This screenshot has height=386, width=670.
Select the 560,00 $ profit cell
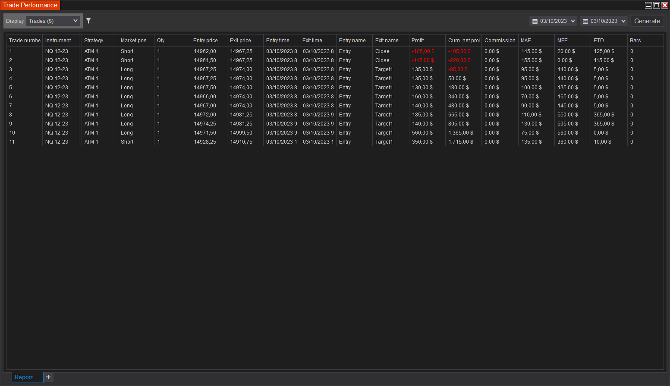click(422, 133)
